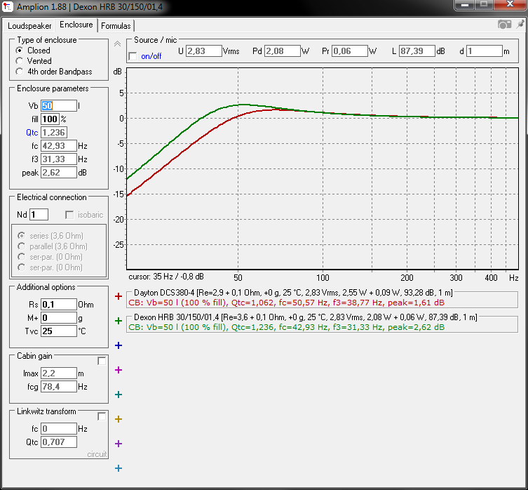The height and width of the screenshot is (490, 528).
Task: Click the green plus curve slot icon
Action: pyautogui.click(x=119, y=321)
